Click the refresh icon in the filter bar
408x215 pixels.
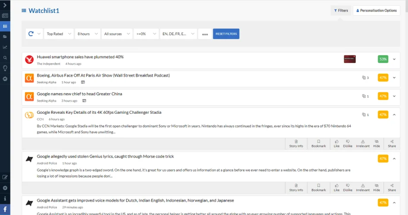click(x=31, y=34)
